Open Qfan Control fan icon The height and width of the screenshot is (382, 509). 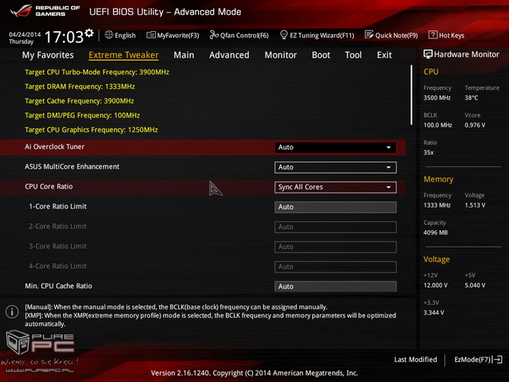[214, 35]
